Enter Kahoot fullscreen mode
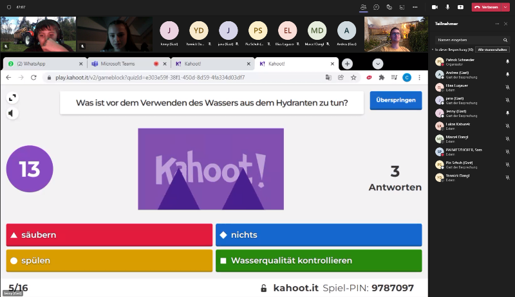The height and width of the screenshot is (297, 515). click(12, 98)
